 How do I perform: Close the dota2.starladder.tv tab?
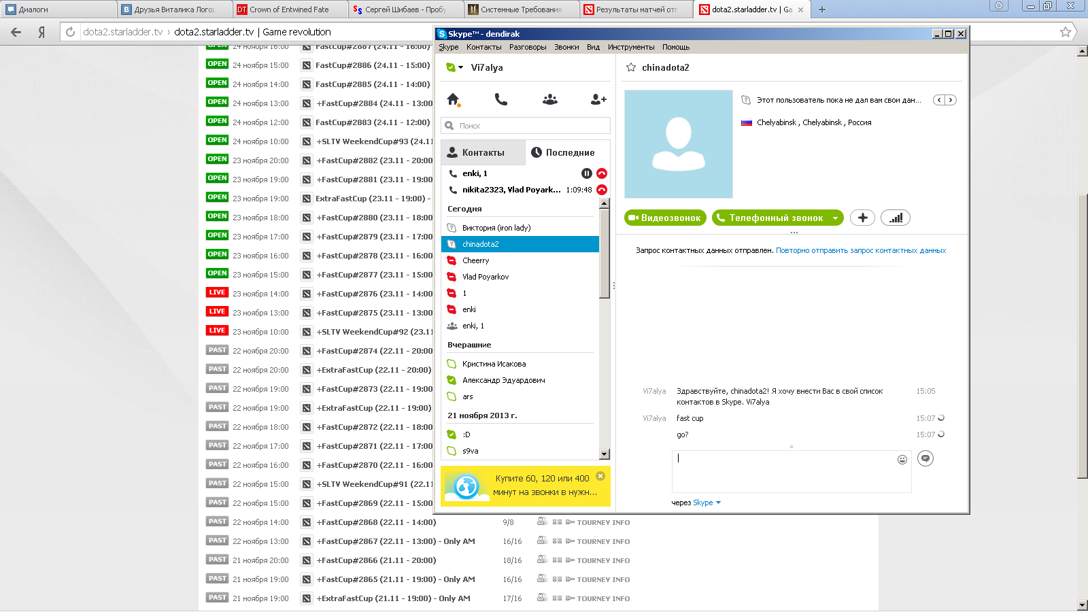click(x=800, y=10)
